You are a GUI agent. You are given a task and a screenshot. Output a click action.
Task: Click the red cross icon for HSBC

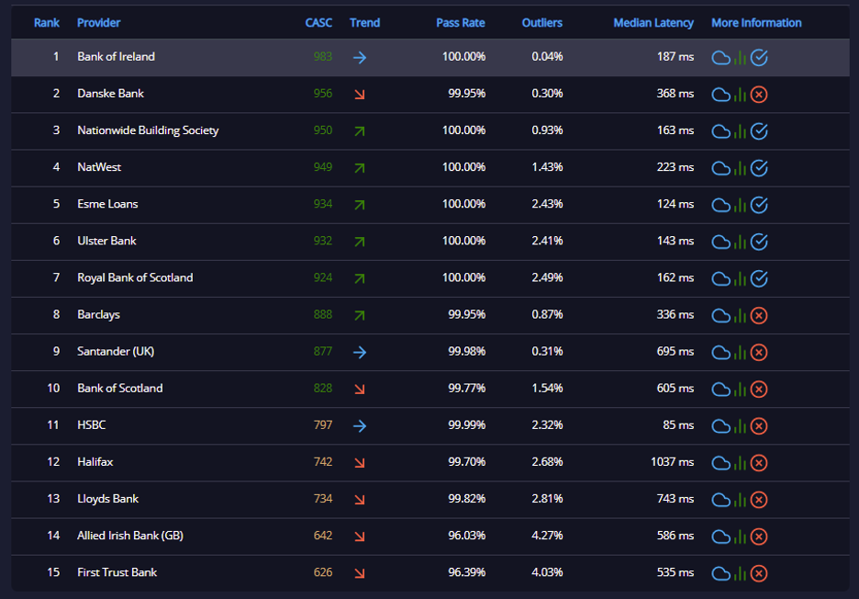tap(759, 425)
